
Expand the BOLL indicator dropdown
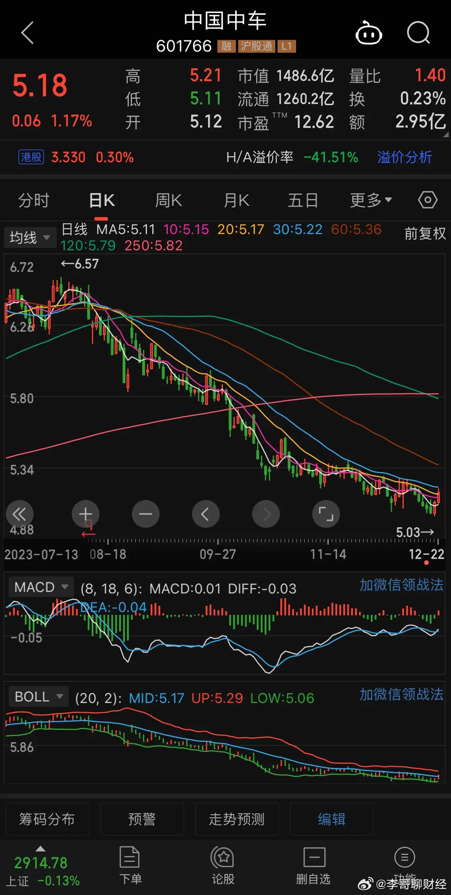[x=38, y=697]
